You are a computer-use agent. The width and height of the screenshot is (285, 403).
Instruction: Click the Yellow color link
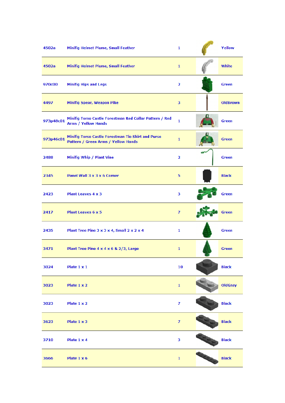(228, 48)
